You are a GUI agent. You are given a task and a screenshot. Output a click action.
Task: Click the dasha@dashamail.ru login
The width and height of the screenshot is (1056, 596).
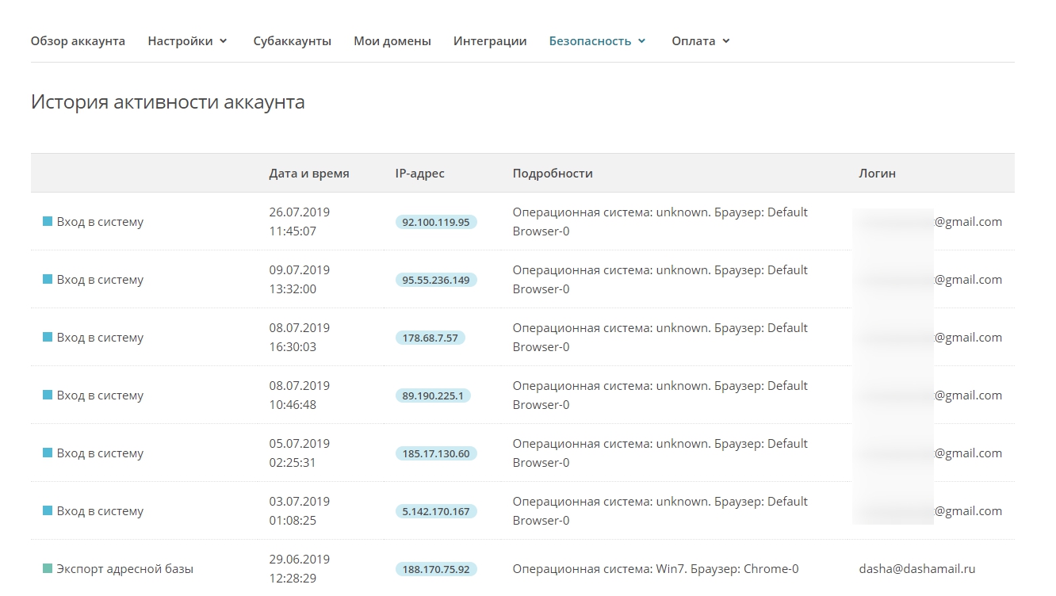[917, 569]
